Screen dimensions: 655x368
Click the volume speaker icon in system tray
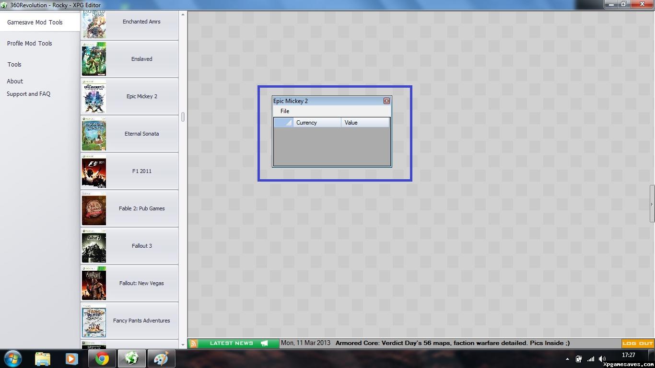click(x=602, y=358)
